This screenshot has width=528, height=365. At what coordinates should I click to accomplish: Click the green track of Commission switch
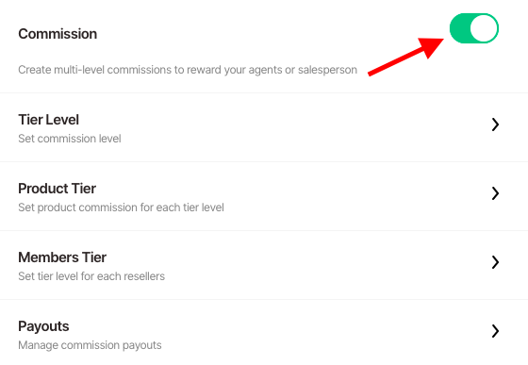coord(460,28)
